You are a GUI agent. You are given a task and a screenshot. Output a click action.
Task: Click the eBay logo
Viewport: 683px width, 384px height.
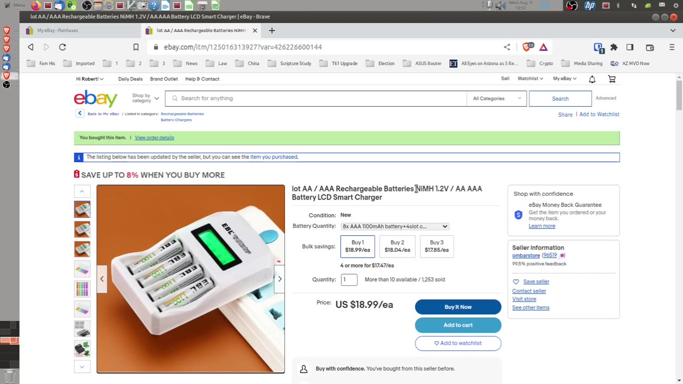click(x=96, y=99)
